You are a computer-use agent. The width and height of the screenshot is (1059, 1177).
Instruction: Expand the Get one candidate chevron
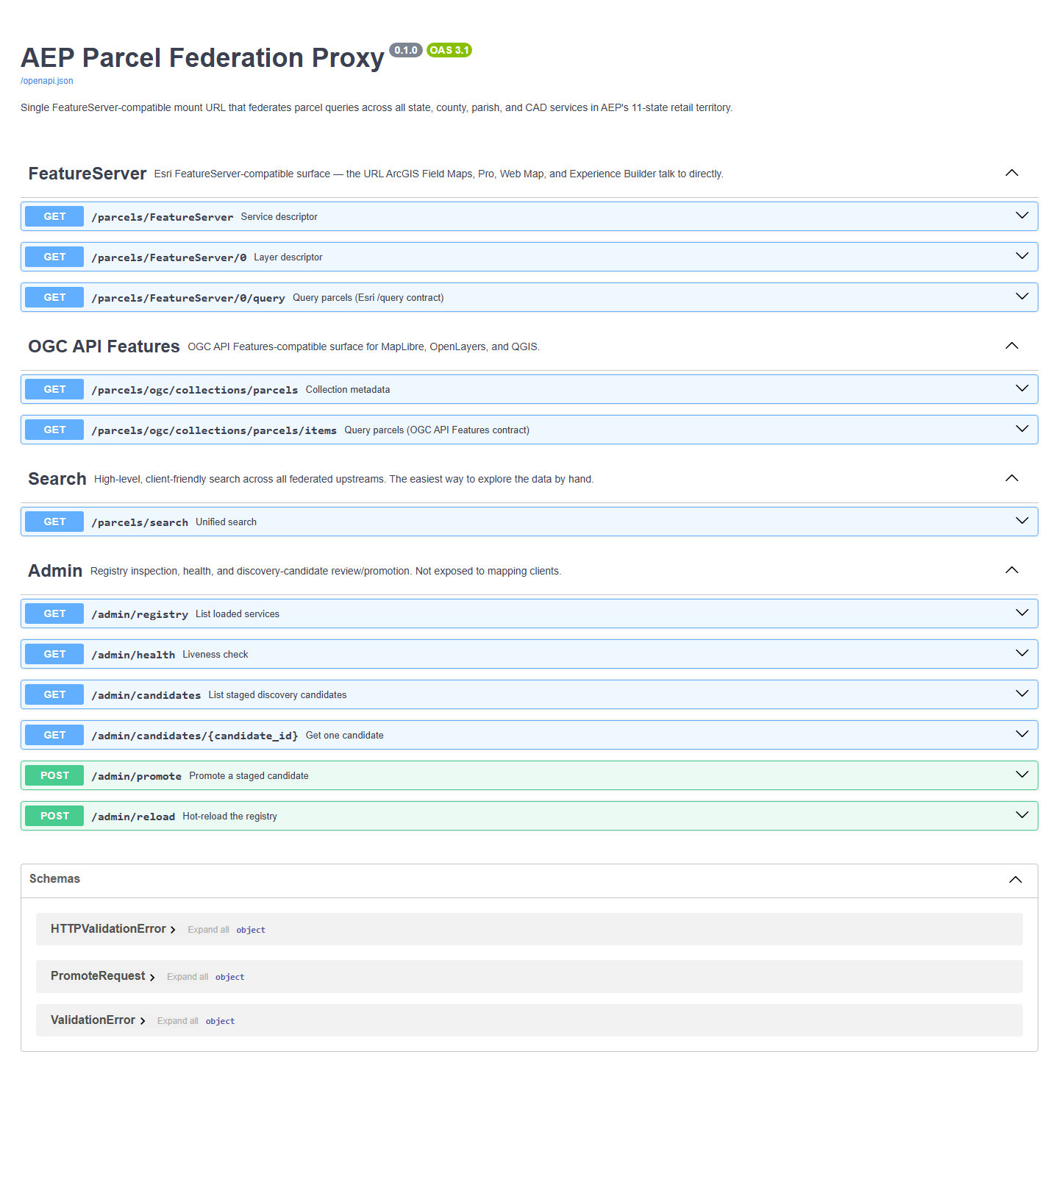(x=1022, y=734)
